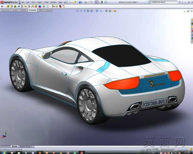Screen dimensions: 193x154
Task: Expand the View Orientation dropdown arrow
Action: pyautogui.click(x=94, y=11)
